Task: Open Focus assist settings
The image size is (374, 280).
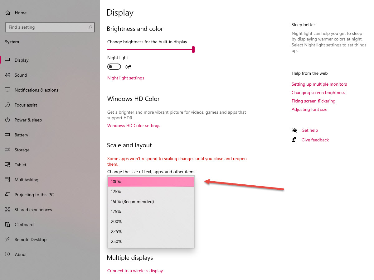Action: click(x=50, y=105)
